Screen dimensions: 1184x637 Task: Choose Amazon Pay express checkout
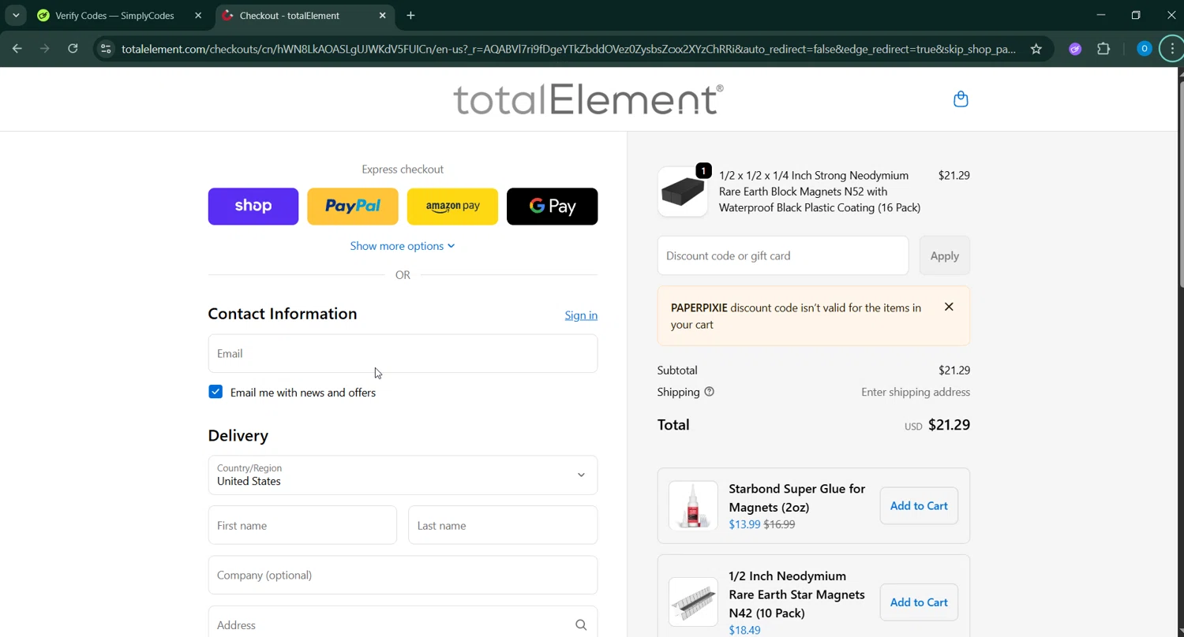point(452,207)
